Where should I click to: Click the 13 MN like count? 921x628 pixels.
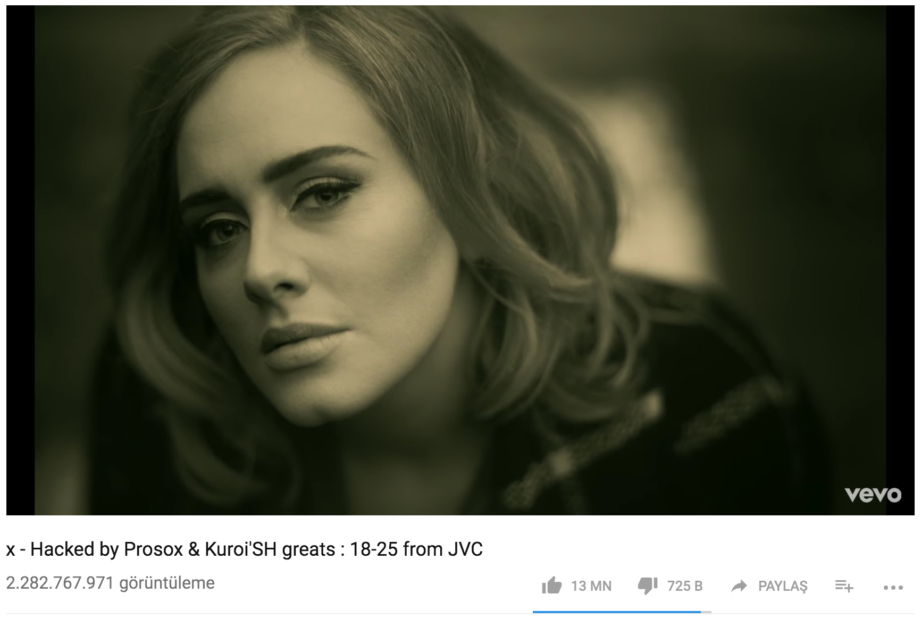point(591,586)
